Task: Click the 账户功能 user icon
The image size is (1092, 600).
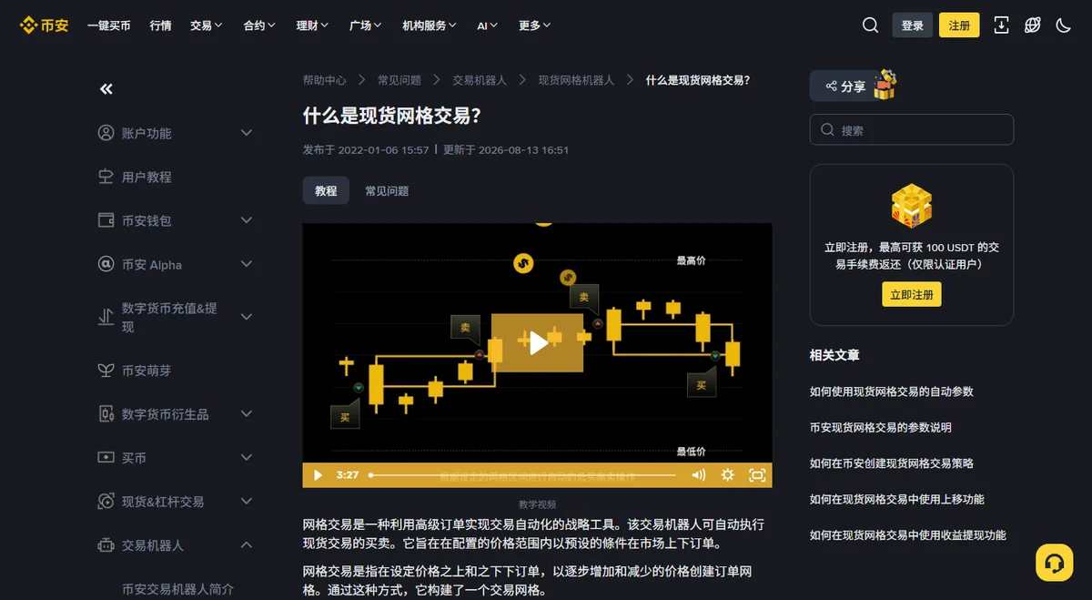Action: tap(106, 133)
